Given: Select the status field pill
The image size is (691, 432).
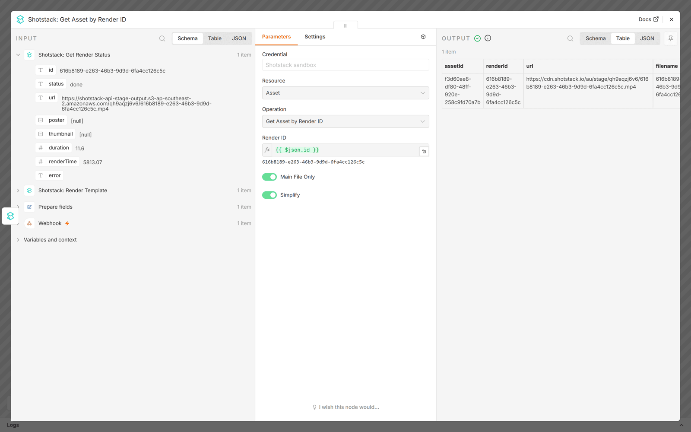Looking at the screenshot, I should click(x=51, y=84).
